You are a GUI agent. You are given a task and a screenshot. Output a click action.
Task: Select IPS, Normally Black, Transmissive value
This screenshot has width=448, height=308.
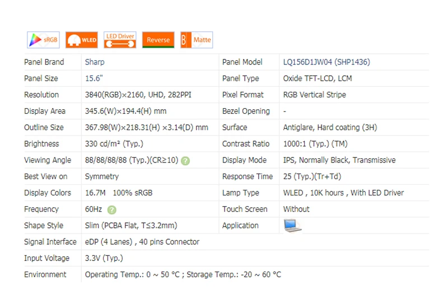[339, 160]
